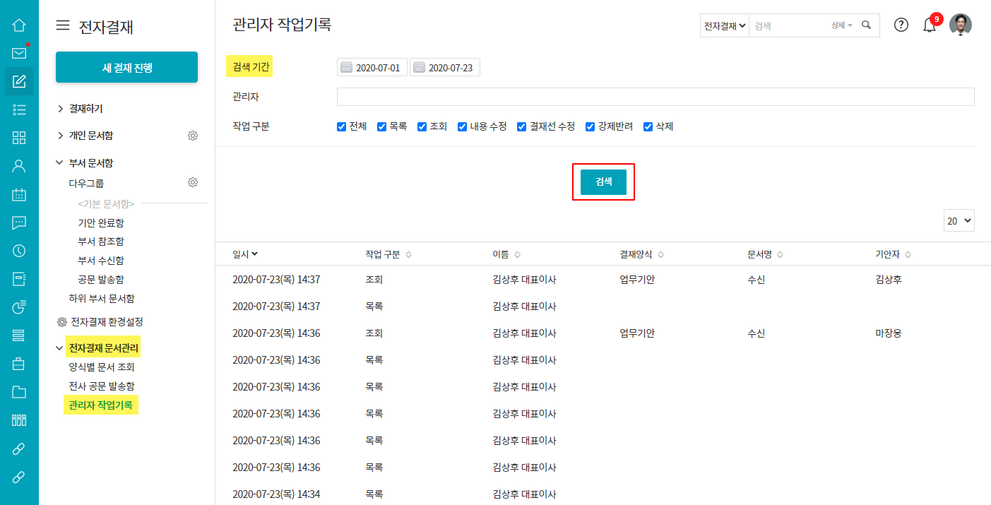Select 부서 수신함 in sidebar
Viewport: 991px width, 505px height.
101,261
